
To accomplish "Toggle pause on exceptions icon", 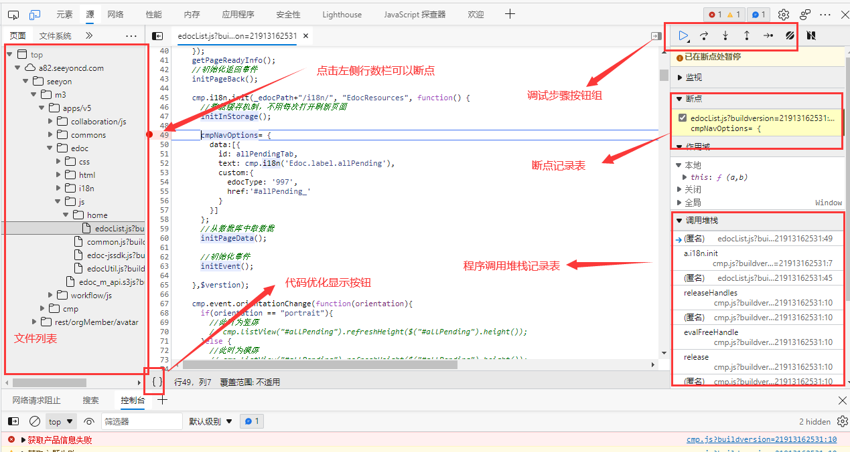I will coord(810,35).
